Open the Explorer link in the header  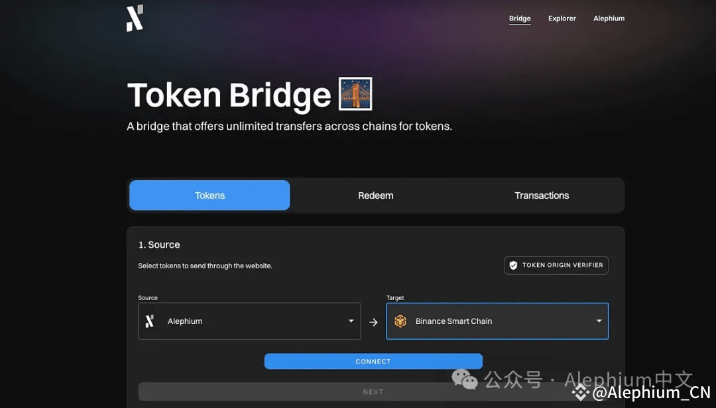562,19
